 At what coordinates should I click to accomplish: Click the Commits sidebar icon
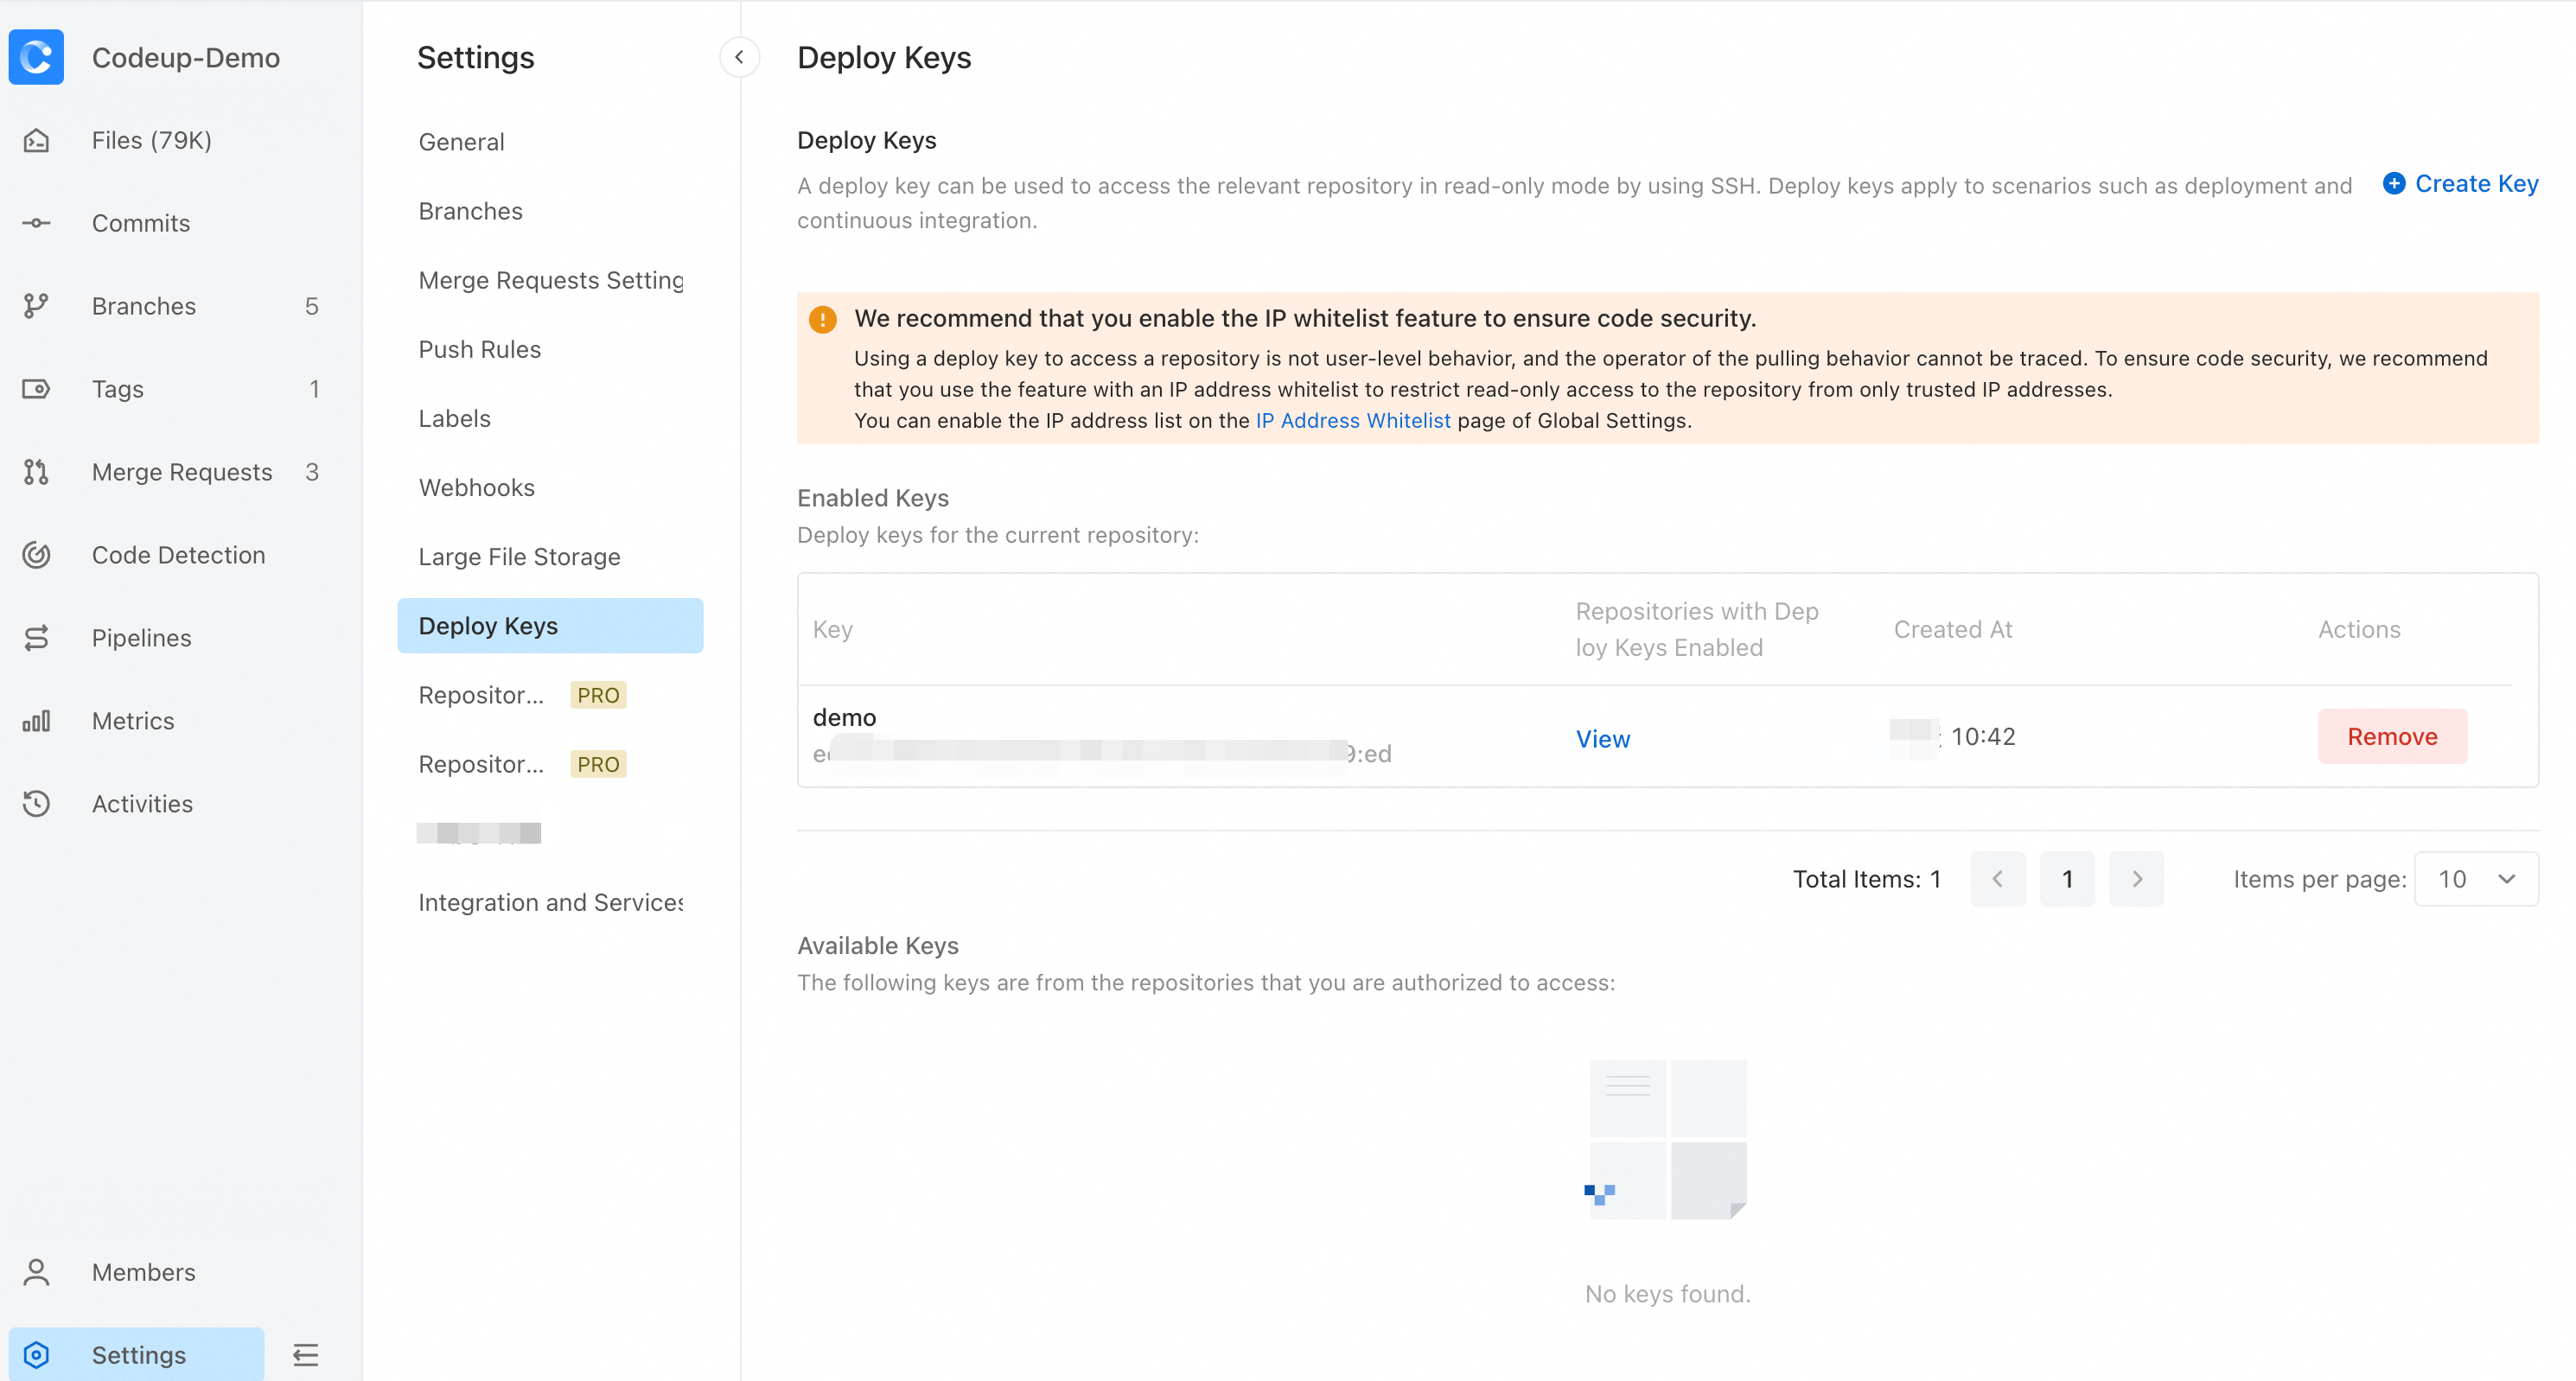36,223
